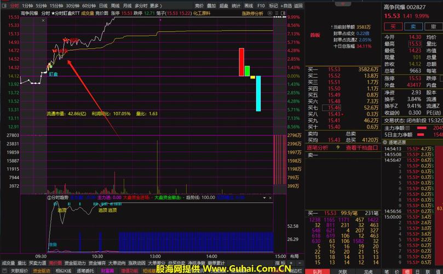Open the 关联报价 bottom tab

19,271
